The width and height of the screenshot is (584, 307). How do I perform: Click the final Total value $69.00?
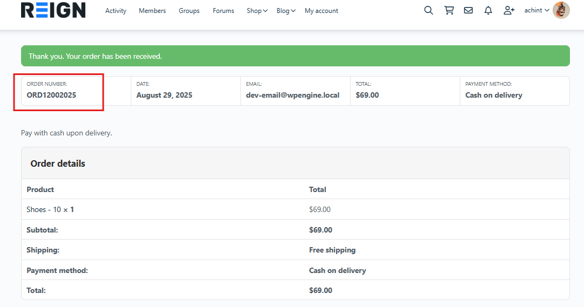click(321, 290)
